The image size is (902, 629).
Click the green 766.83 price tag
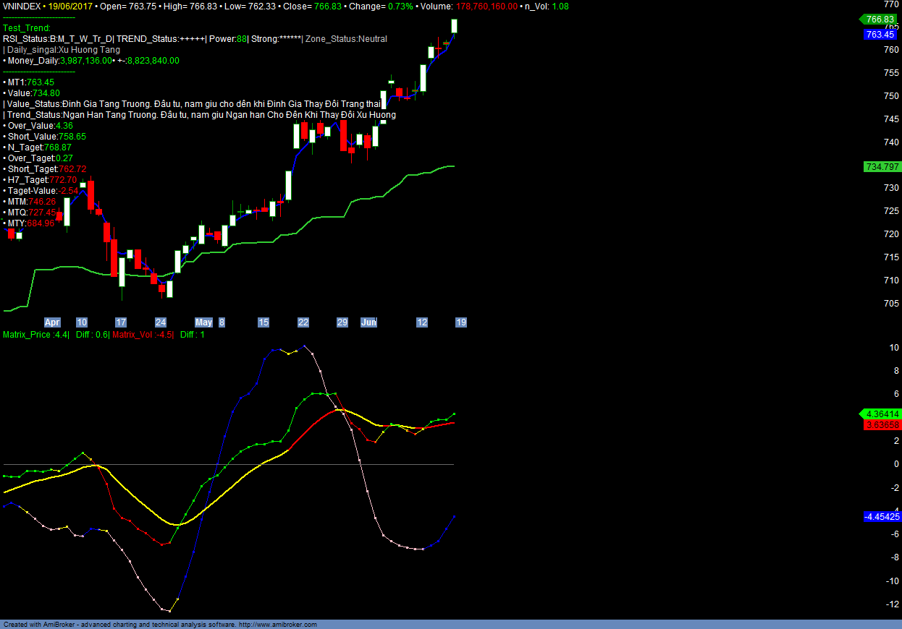coord(879,20)
